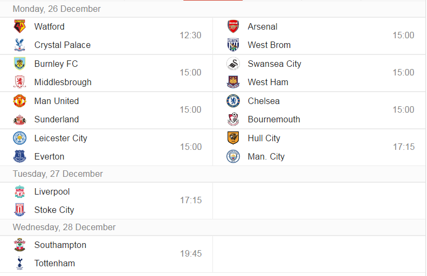Select the Leicester City fox crest
Viewport: 427px width, 276px height.
pyautogui.click(x=19, y=138)
